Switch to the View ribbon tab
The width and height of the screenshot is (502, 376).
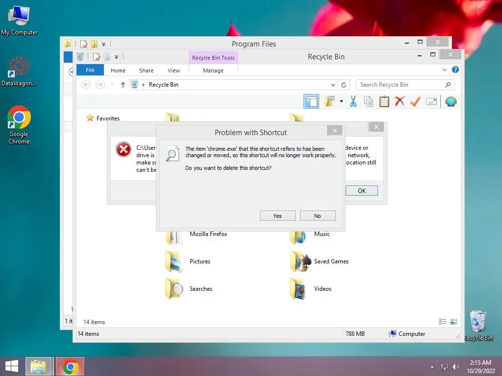tap(174, 70)
